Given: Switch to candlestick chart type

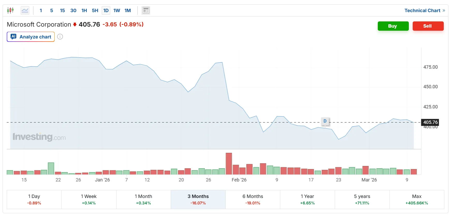Looking at the screenshot, I should tap(10, 11).
